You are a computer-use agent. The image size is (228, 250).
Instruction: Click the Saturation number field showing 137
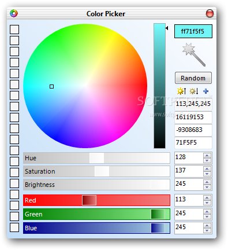click(189, 171)
